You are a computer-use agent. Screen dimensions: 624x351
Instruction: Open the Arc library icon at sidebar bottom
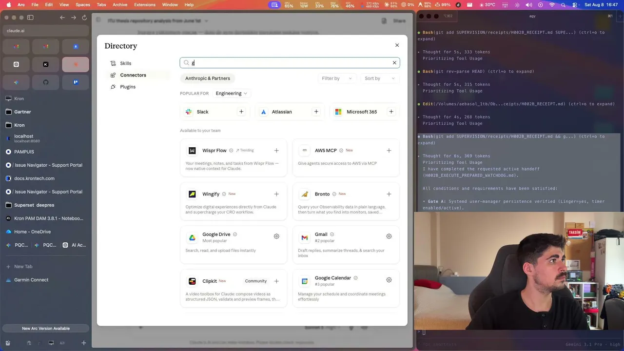pyautogui.click(x=7, y=343)
